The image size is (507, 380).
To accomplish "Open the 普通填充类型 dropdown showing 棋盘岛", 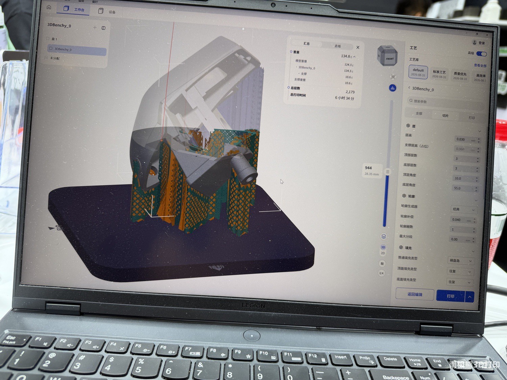I will pyautogui.click(x=461, y=261).
